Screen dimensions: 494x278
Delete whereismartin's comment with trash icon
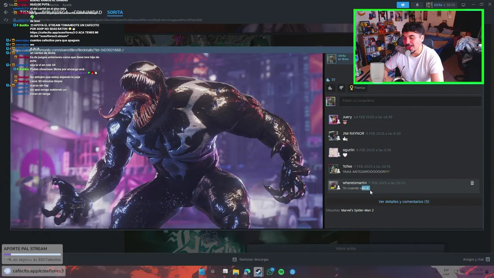pos(472,183)
